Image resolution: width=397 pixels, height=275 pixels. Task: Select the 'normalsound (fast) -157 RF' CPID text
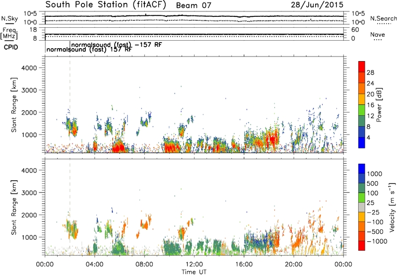click(x=116, y=45)
